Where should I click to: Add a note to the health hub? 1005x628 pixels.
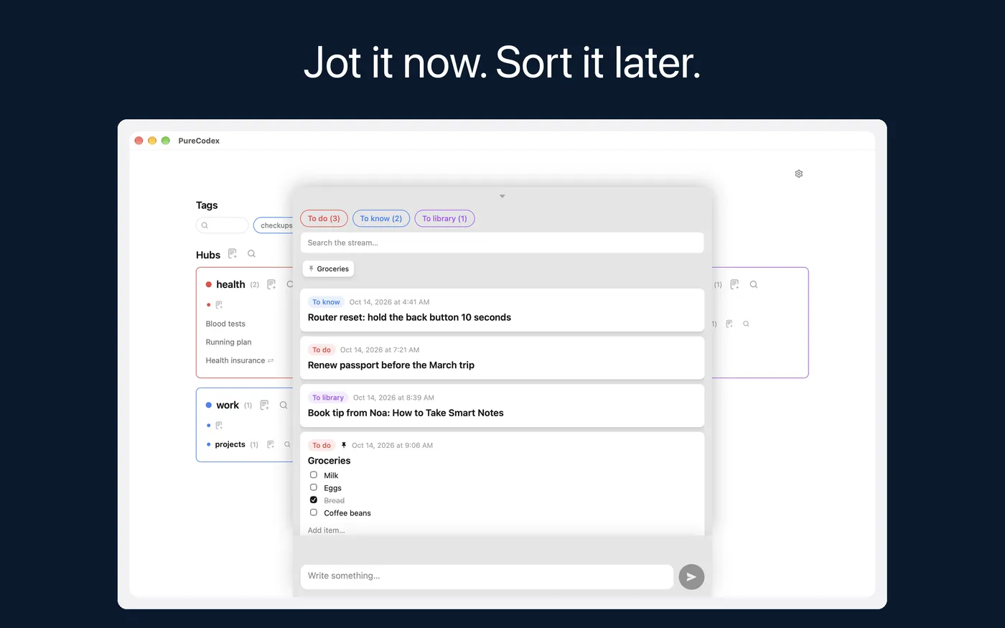point(271,284)
